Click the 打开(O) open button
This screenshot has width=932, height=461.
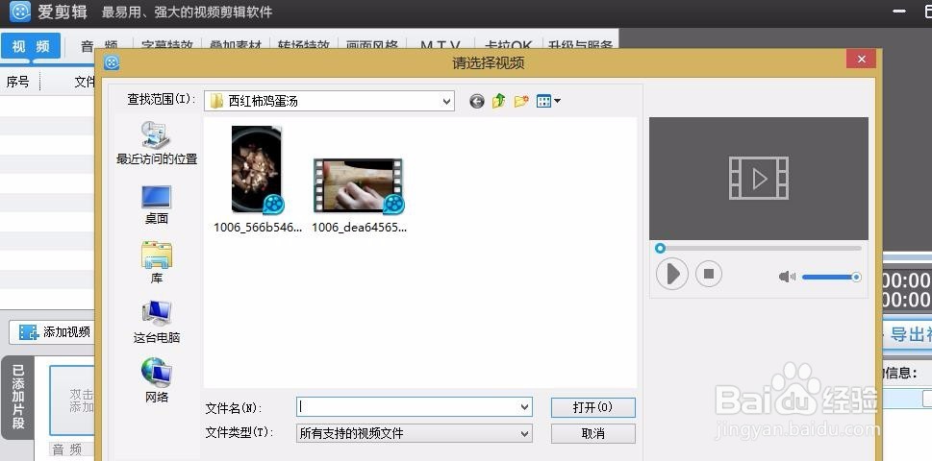pyautogui.click(x=592, y=407)
